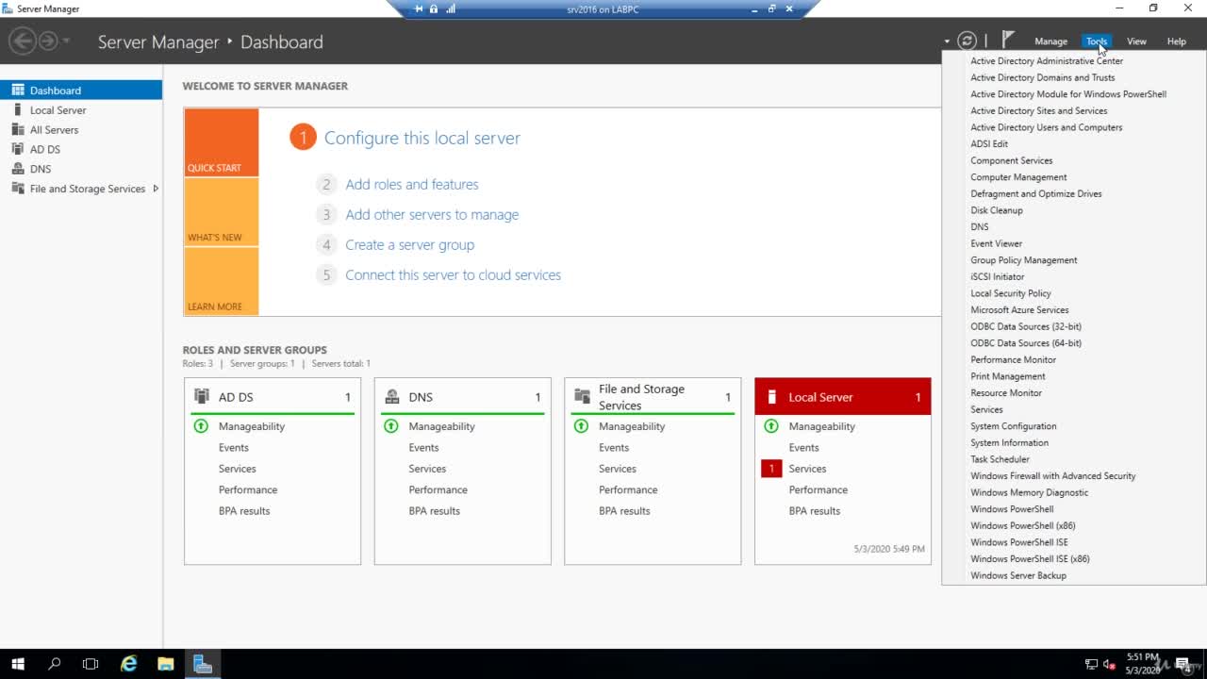Open Performance in File and Storage tile
This screenshot has width=1207, height=679.
click(x=628, y=490)
